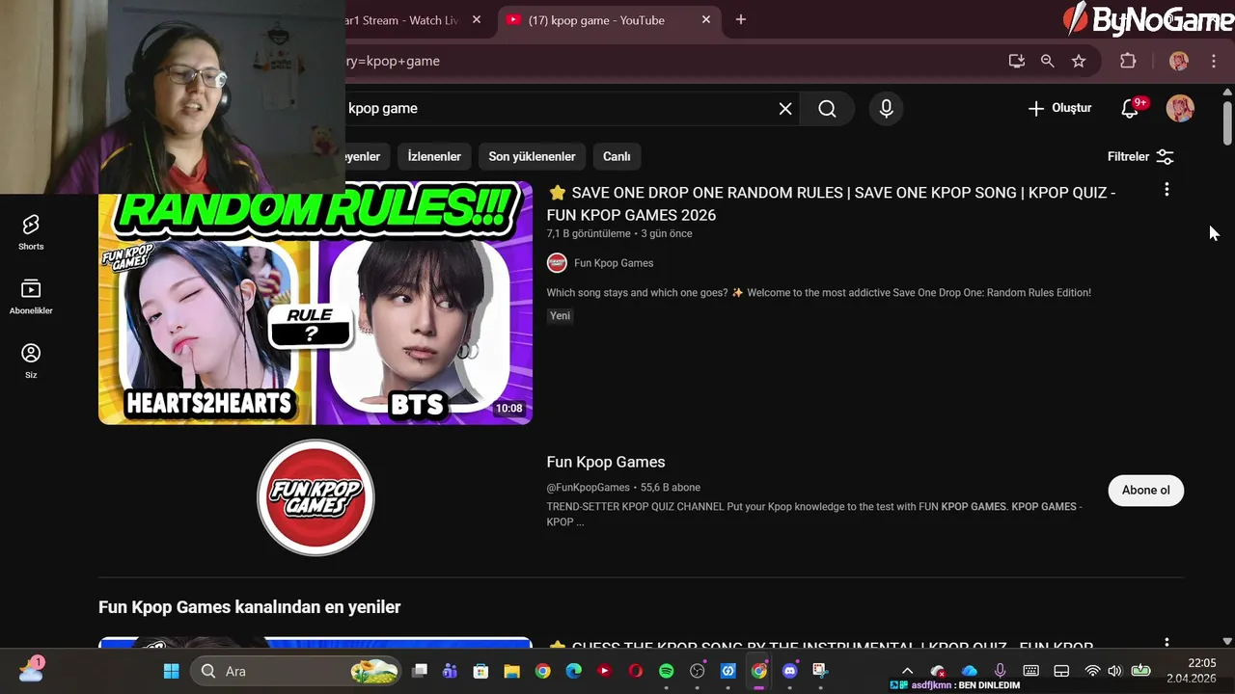Close the Stream Watch Live tab
1235x694 pixels.
tap(477, 19)
